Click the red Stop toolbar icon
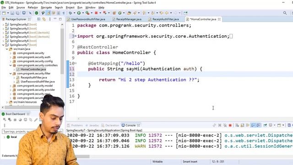Image resolution: width=293 pixels, height=165 pixels. (x=96, y=13)
